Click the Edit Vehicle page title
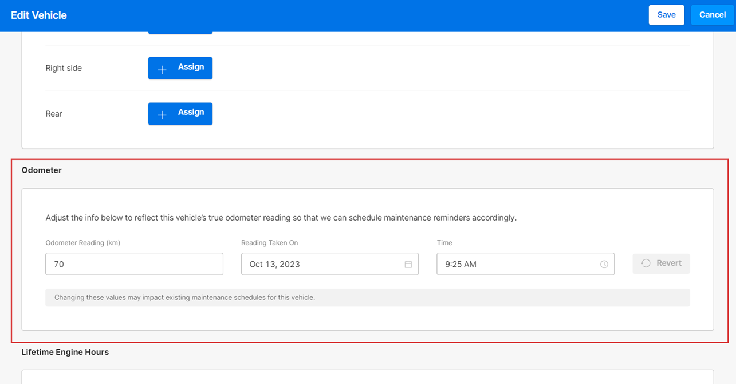 tap(39, 15)
